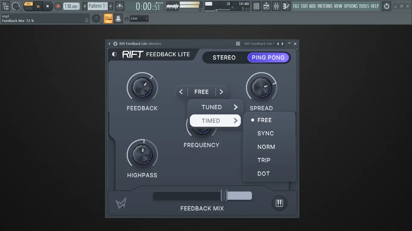412x231 pixels.
Task: Open the Pattern 1 selector
Action: [x=97, y=6]
